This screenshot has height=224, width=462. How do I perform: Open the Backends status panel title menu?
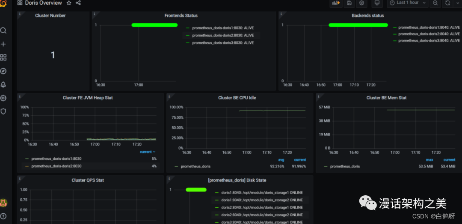368,16
